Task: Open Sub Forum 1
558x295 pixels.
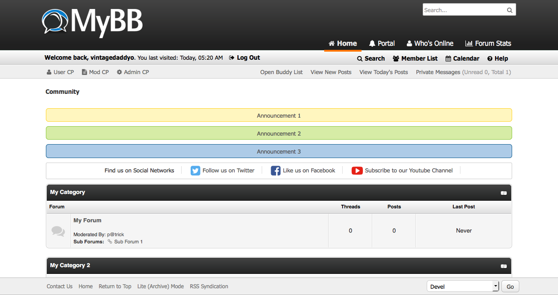Action: click(x=129, y=242)
